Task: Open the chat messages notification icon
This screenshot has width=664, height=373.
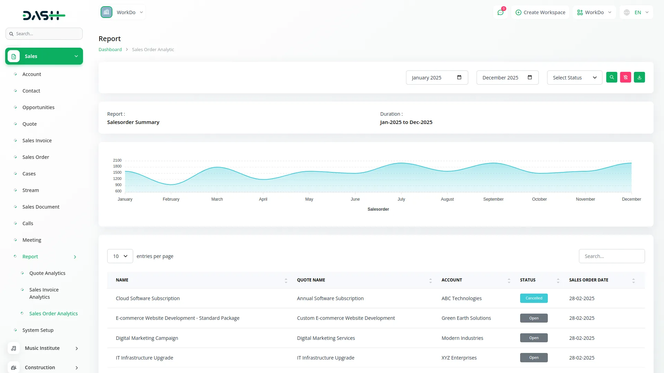Action: tap(500, 12)
